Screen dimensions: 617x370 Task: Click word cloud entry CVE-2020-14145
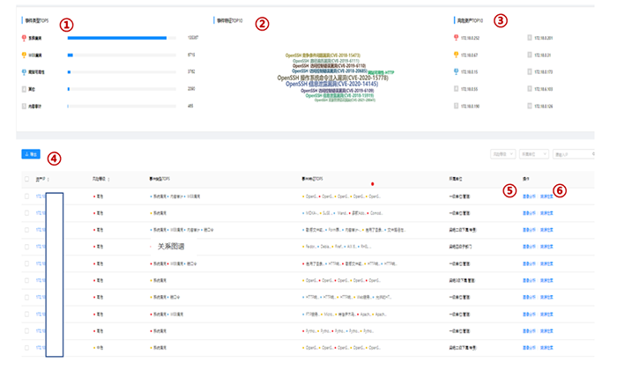331,84
